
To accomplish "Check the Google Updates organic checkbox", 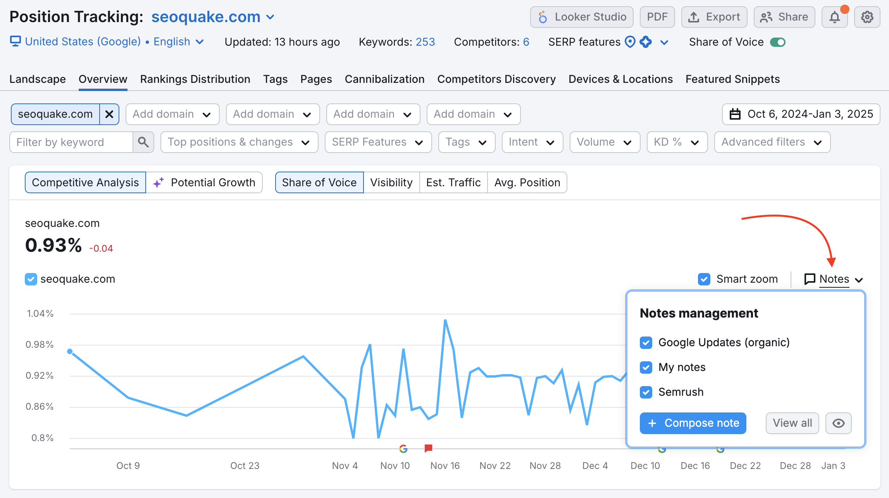I will click(x=646, y=342).
